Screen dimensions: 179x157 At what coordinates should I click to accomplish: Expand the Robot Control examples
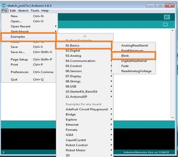coord(85,145)
